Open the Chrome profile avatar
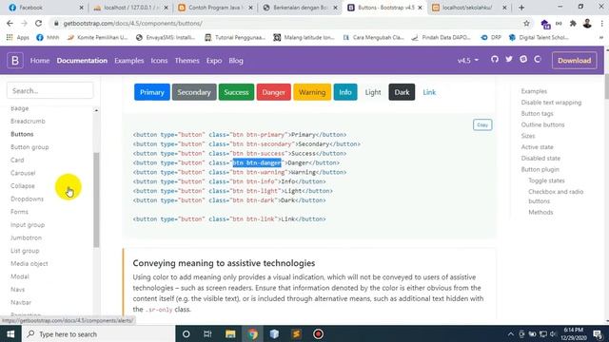 (x=587, y=24)
